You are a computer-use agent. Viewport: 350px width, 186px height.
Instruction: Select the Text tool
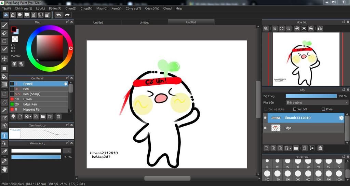pyautogui.click(x=4, y=135)
